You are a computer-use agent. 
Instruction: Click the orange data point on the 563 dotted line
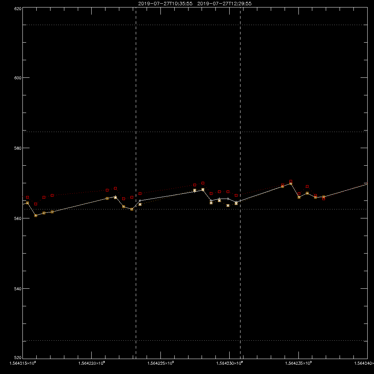[x=132, y=209]
